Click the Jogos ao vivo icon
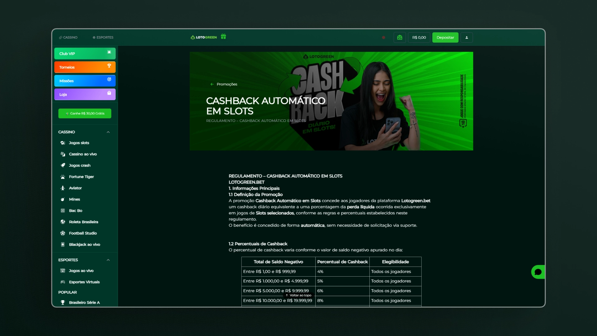This screenshot has height=336, width=597. pyautogui.click(x=63, y=271)
